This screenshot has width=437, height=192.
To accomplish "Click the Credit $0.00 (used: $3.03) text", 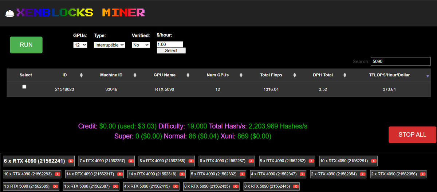I will point(117,126).
